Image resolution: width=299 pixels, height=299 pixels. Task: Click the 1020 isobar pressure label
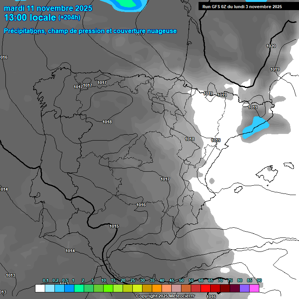coord(271,46)
